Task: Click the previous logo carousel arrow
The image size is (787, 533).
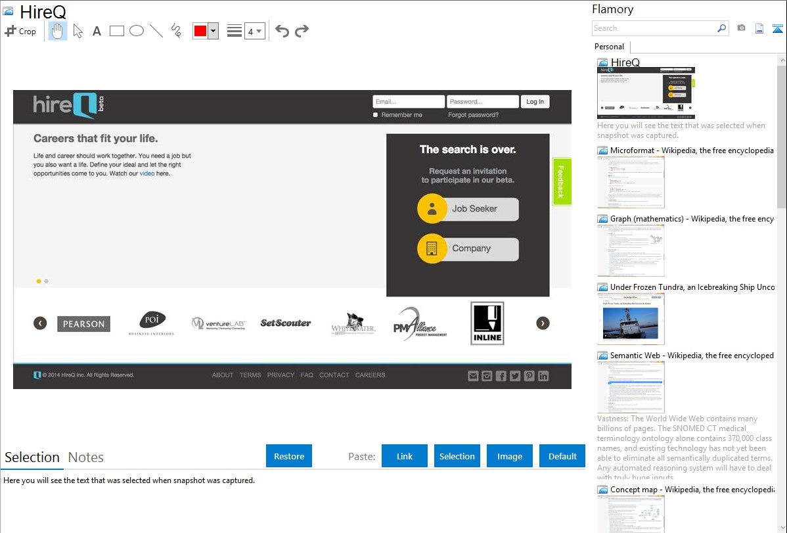Action: coord(40,323)
